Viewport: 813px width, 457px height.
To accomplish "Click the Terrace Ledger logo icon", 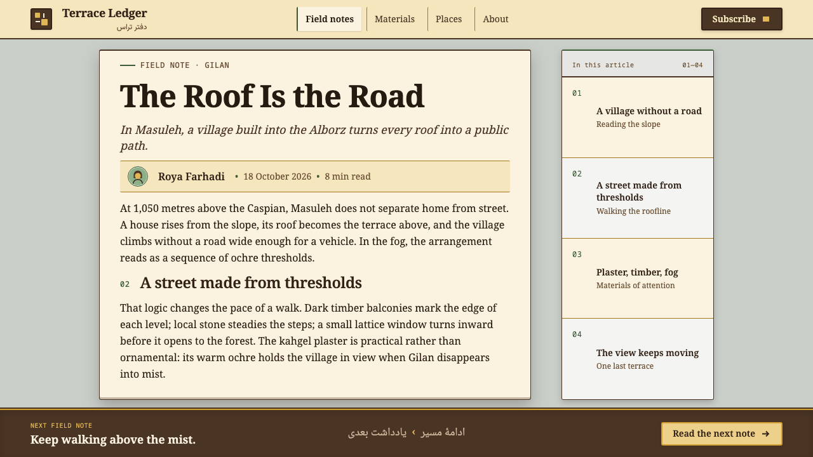I will point(41,19).
